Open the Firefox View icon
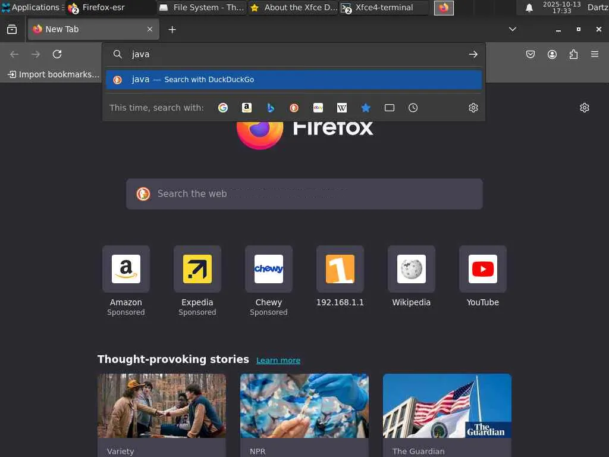Image resolution: width=609 pixels, height=457 pixels. [x=12, y=30]
